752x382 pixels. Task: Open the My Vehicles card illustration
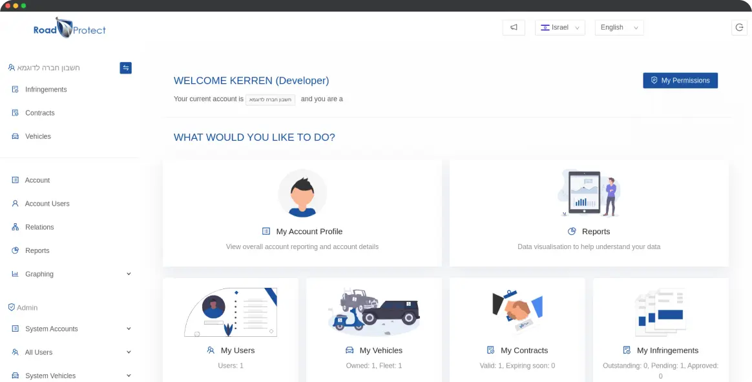click(374, 311)
